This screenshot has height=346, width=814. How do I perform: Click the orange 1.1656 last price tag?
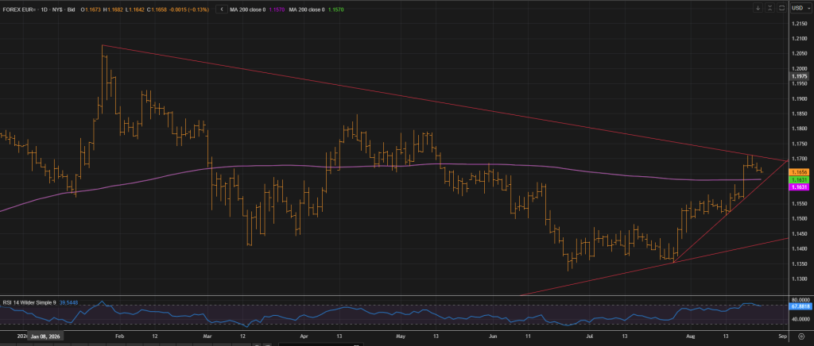click(x=799, y=172)
